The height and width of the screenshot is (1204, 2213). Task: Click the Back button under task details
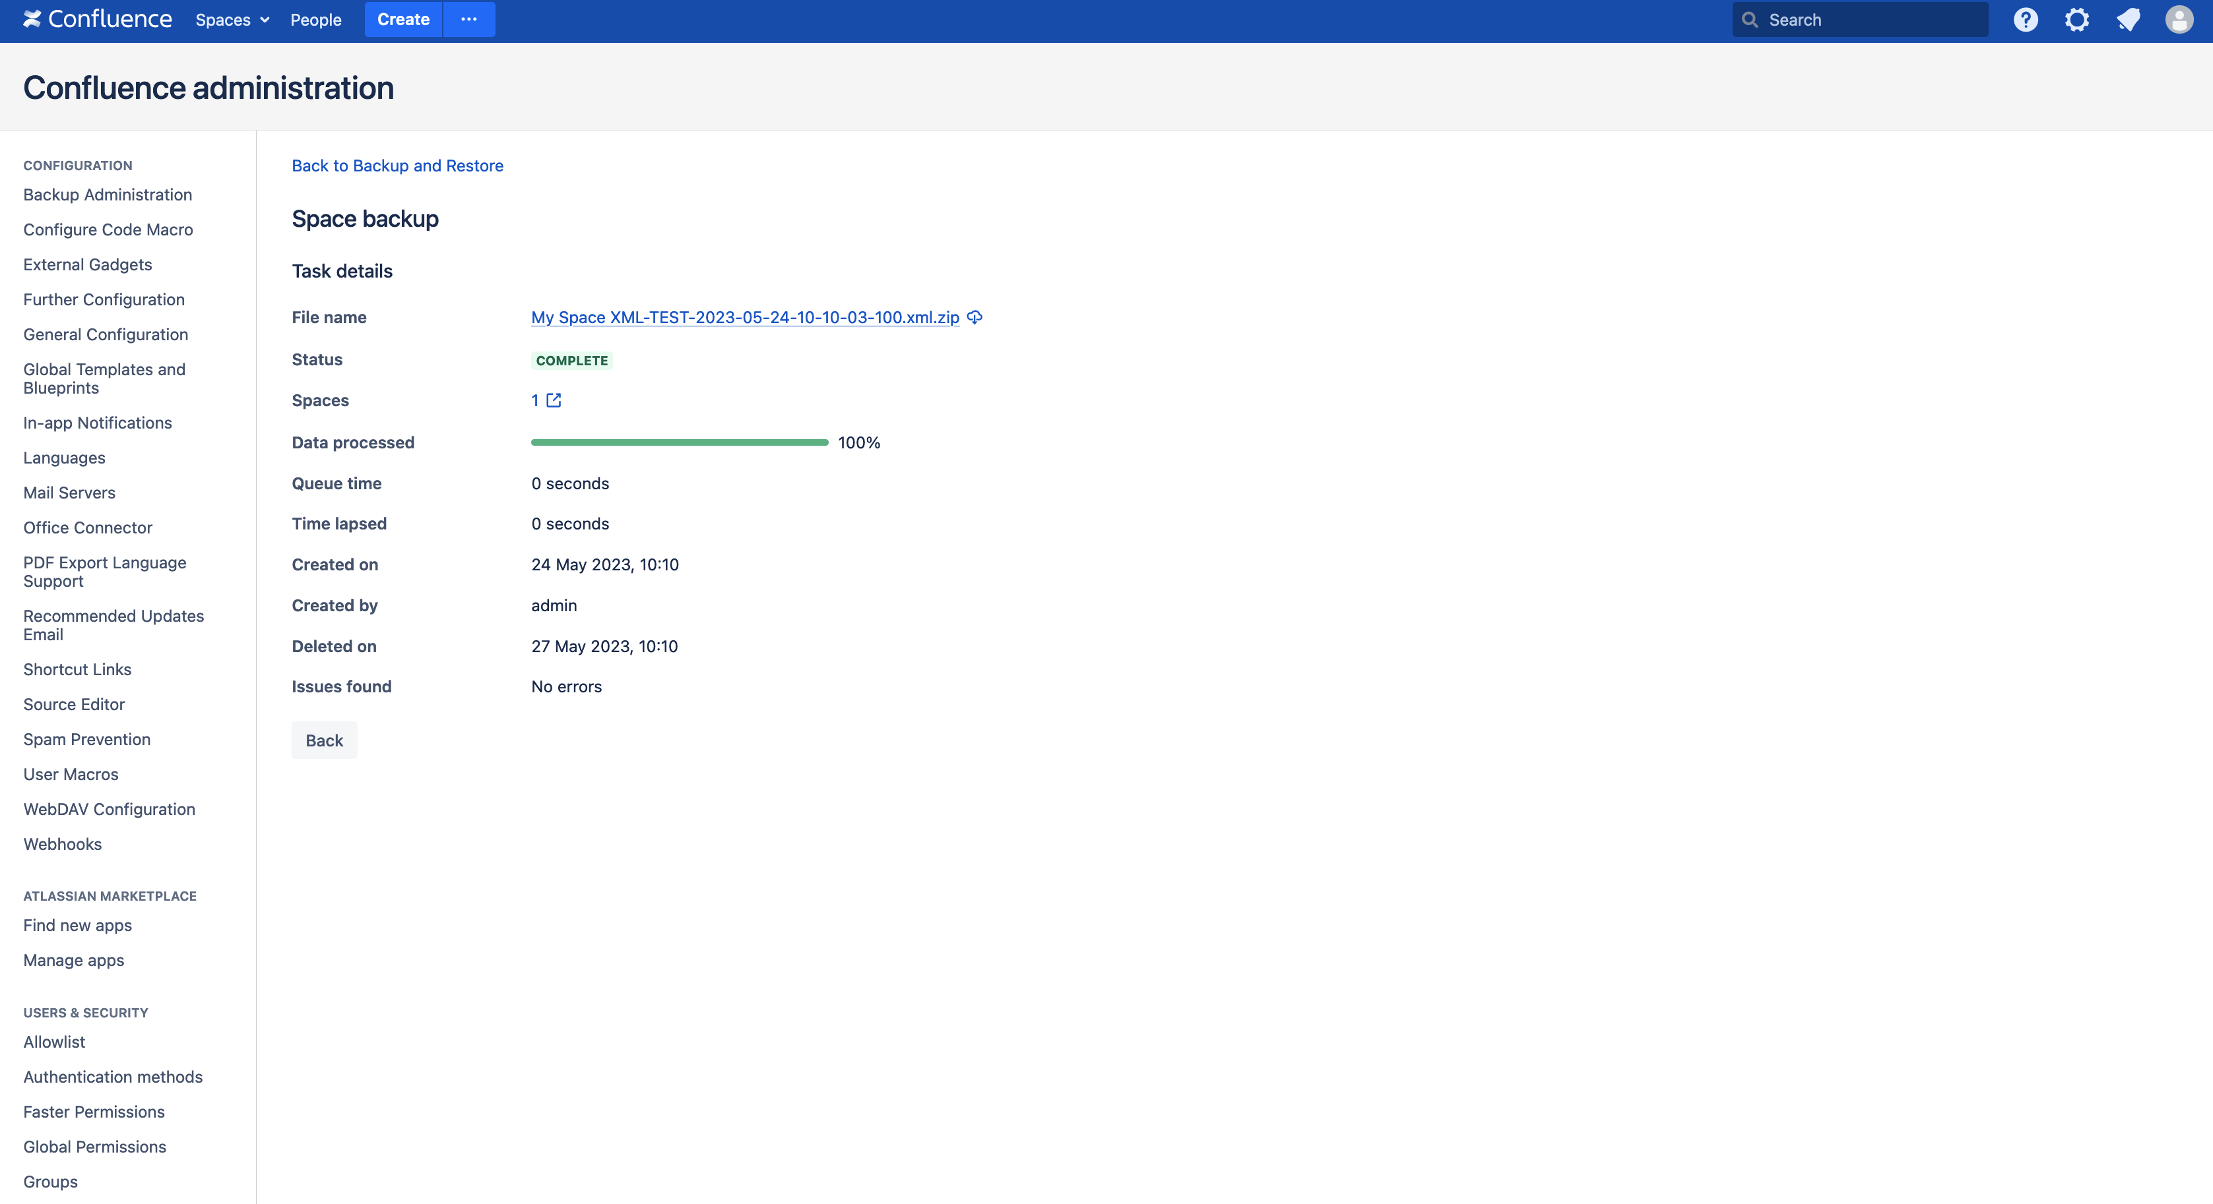324,740
